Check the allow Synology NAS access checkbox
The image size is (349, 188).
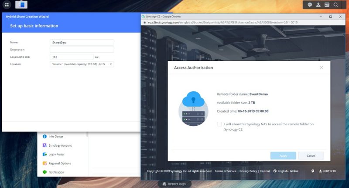(219, 124)
